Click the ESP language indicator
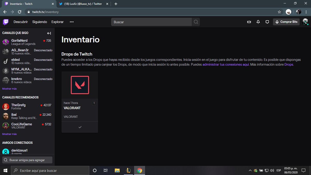The image size is (311, 175). point(279,170)
